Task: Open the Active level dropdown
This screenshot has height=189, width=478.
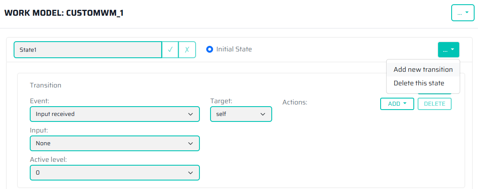Action: (114, 172)
